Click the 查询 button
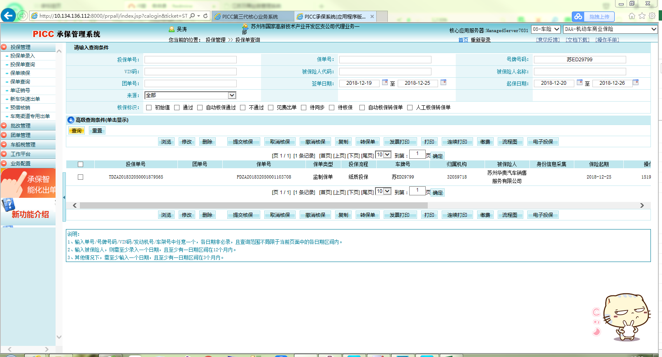 click(x=77, y=131)
